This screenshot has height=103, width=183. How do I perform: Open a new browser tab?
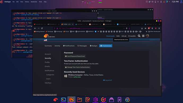coord(160,24)
